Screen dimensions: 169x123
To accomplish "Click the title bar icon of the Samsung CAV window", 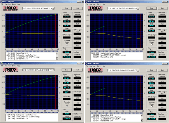I will 2,63.
